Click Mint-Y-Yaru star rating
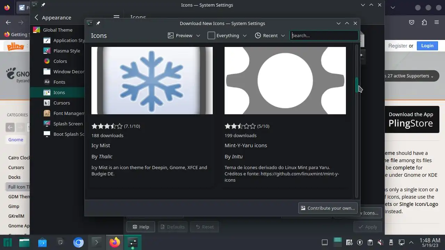Screen dimensions: 445x250 240,126
